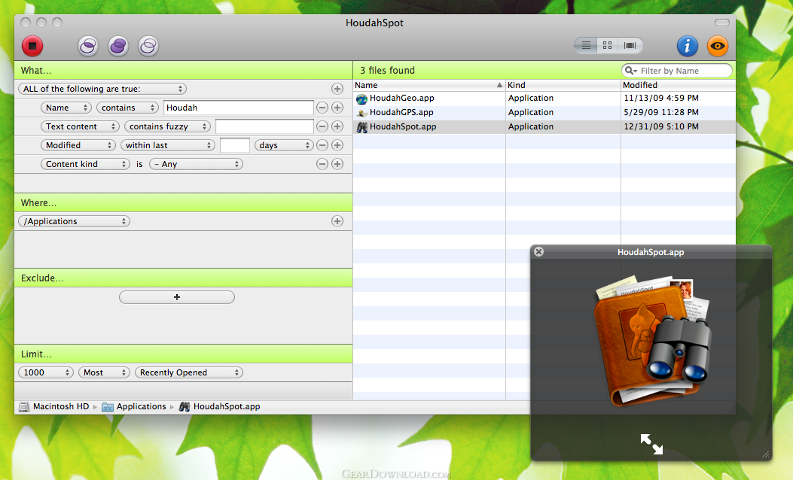
Task: Sort results by Name column header
Action: 429,85
